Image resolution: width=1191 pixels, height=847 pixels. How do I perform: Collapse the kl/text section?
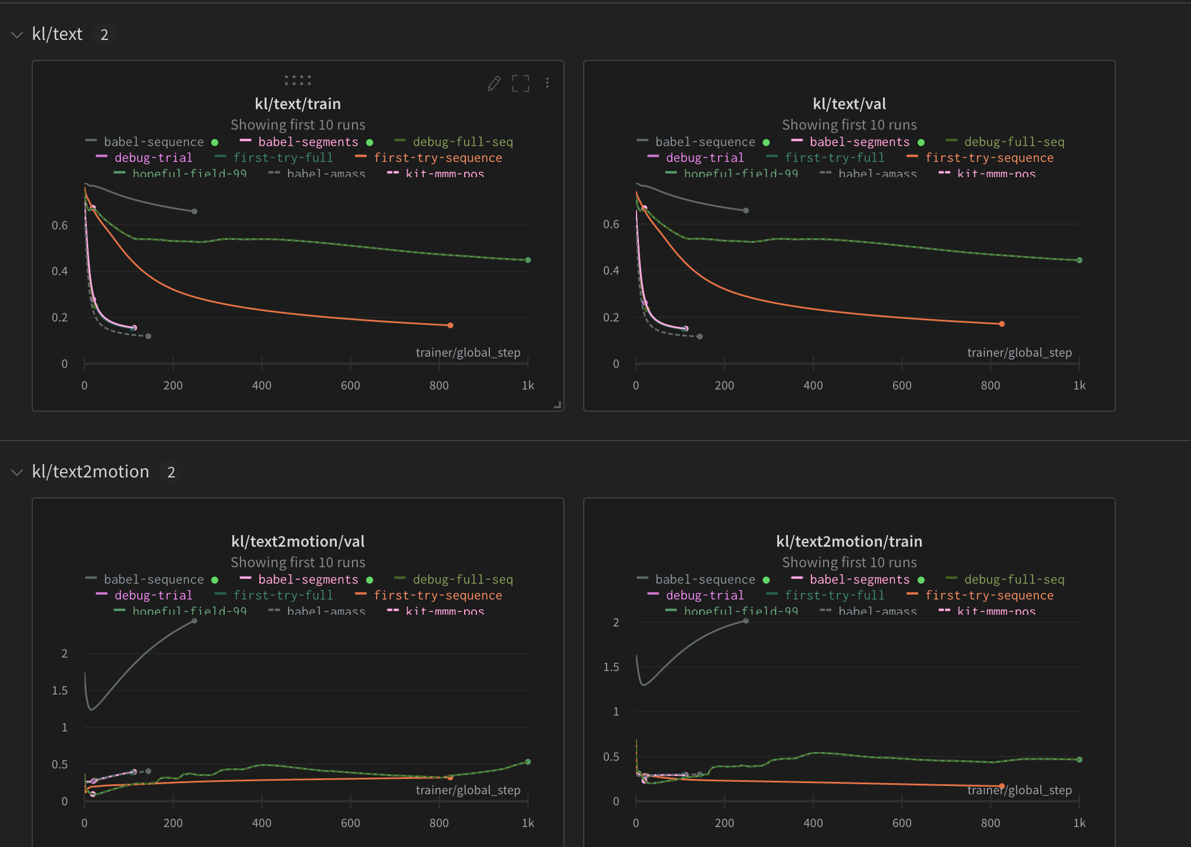coord(16,34)
